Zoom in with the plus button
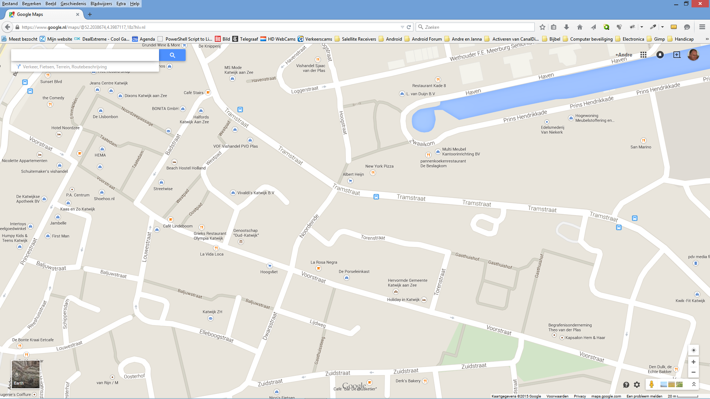The image size is (710, 399). tap(693, 362)
